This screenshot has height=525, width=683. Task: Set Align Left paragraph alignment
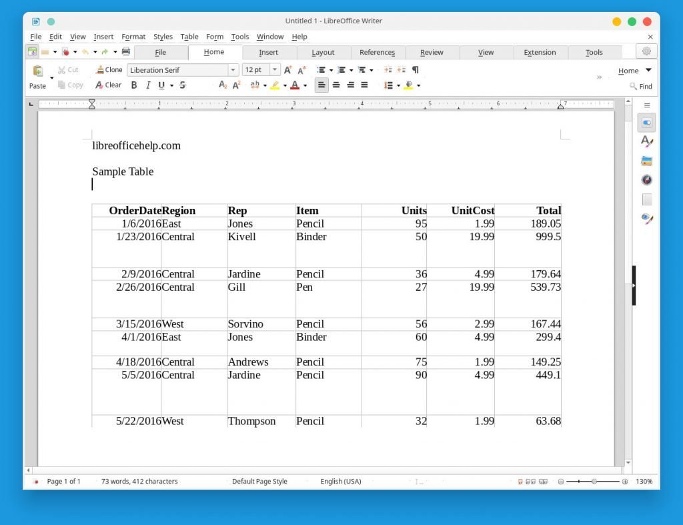coord(321,85)
